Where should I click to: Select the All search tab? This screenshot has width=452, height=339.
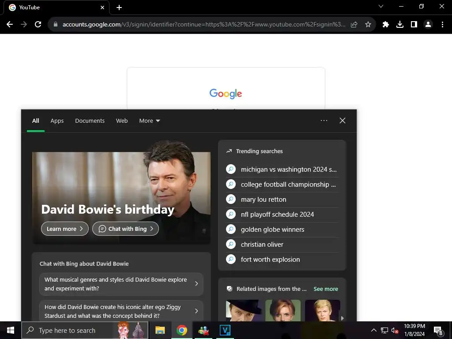pos(35,121)
